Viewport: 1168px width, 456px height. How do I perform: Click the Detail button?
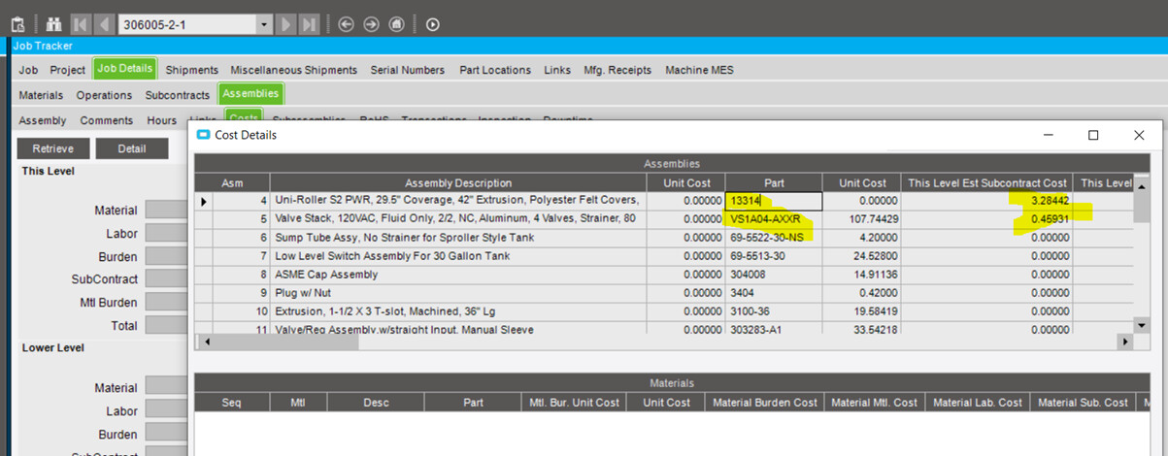tap(132, 148)
